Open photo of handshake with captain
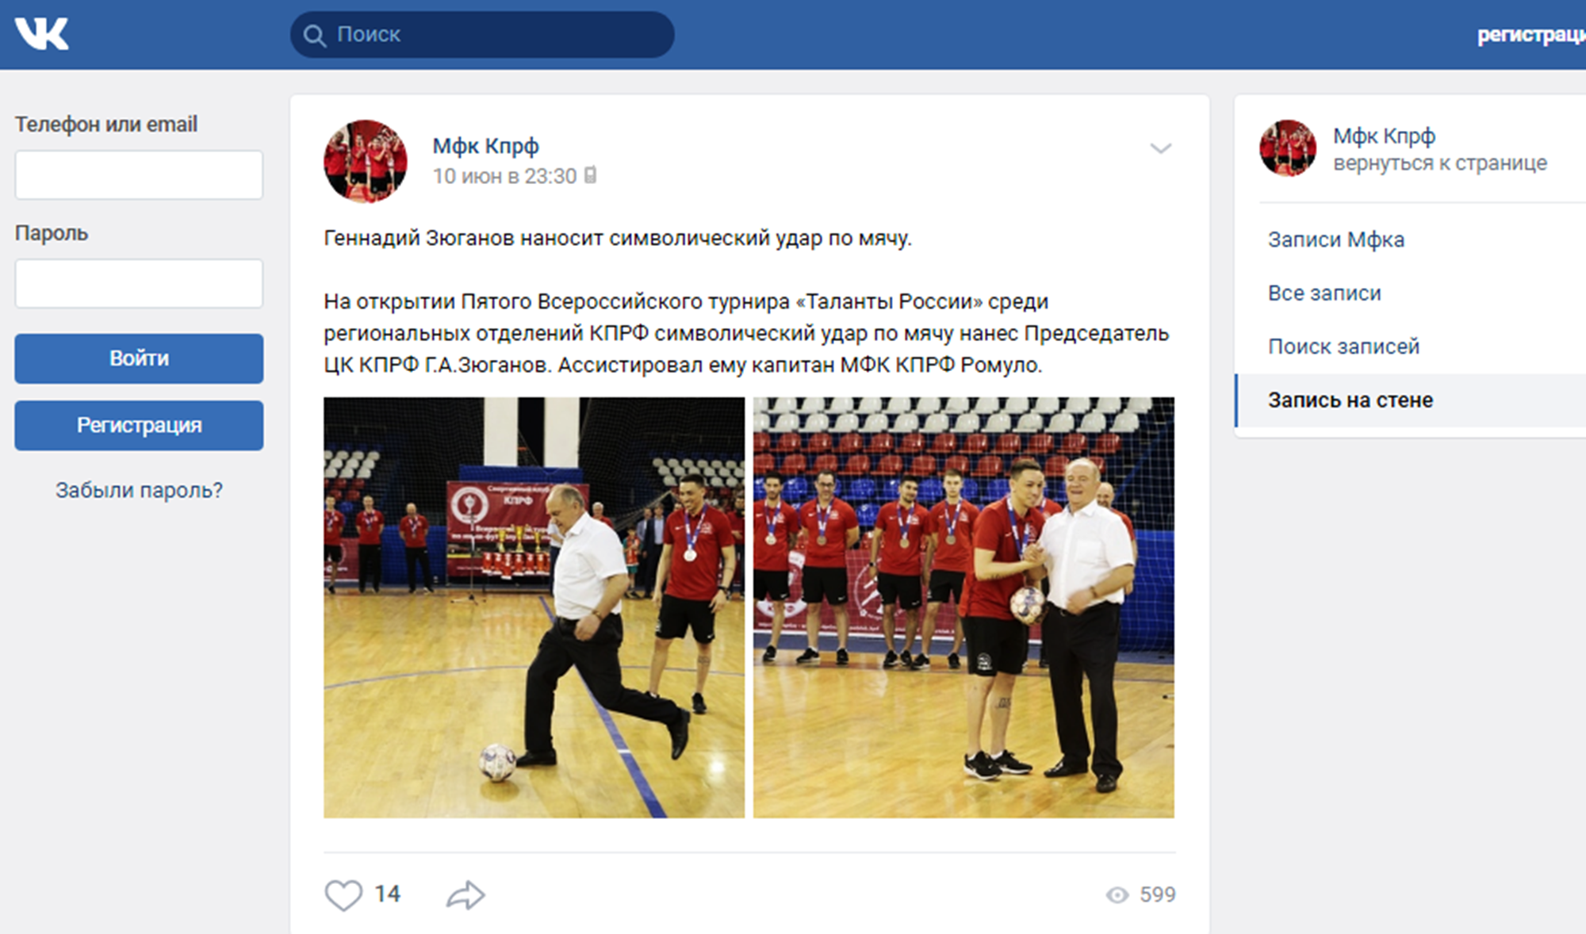This screenshot has height=934, width=1586. [x=963, y=607]
